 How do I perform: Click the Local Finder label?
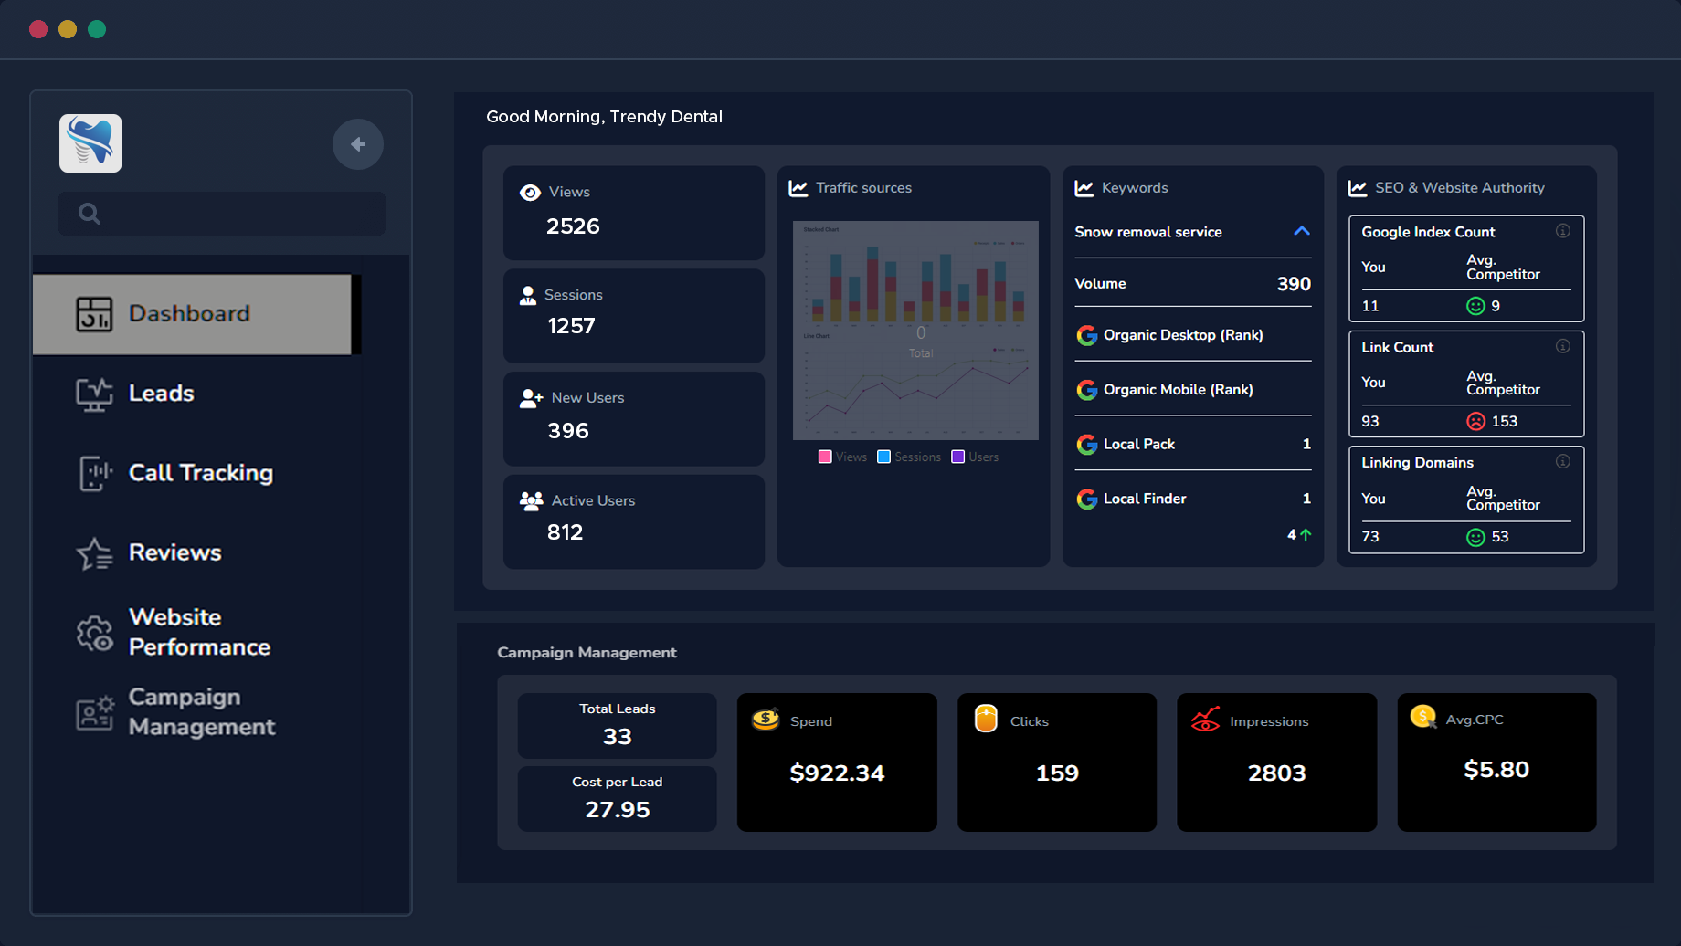pos(1145,499)
